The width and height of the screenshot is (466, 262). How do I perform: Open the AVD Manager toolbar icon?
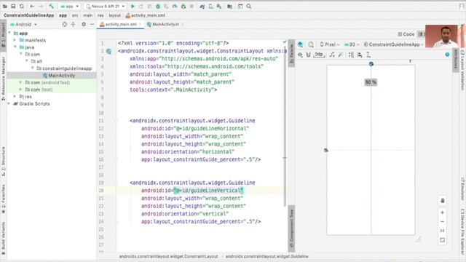(x=210, y=7)
